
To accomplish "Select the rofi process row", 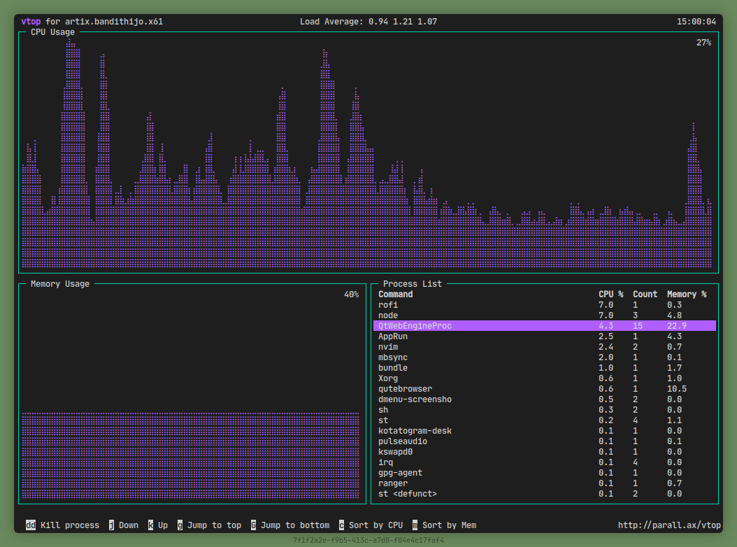I will 389,304.
